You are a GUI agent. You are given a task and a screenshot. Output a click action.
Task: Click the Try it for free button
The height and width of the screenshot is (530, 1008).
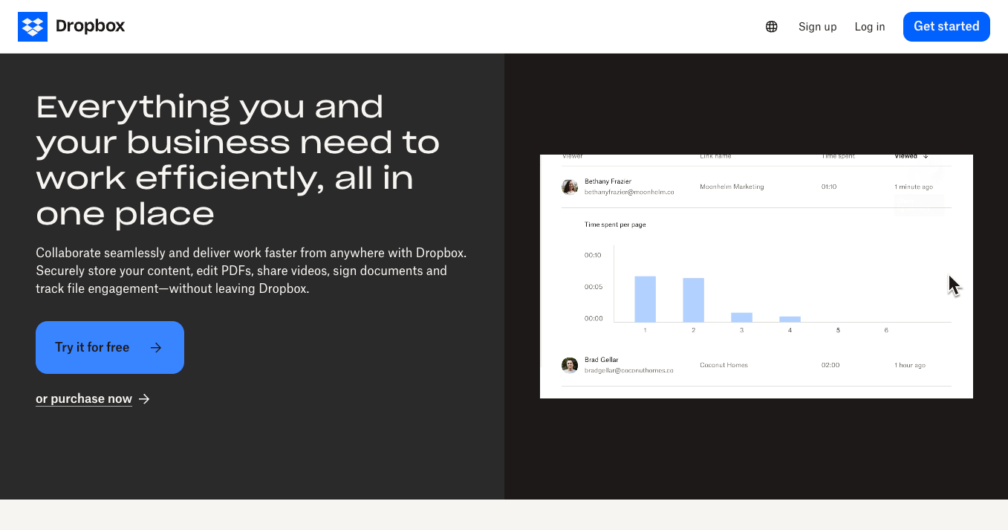point(109,347)
